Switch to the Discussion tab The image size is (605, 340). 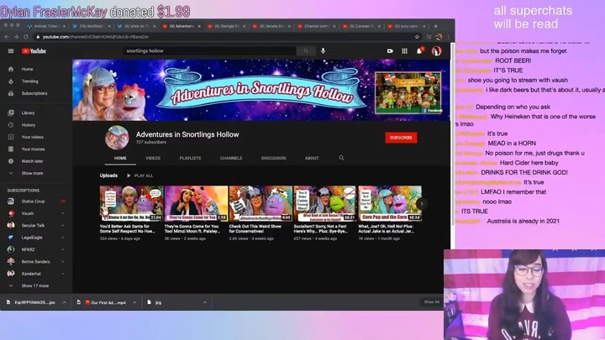273,158
